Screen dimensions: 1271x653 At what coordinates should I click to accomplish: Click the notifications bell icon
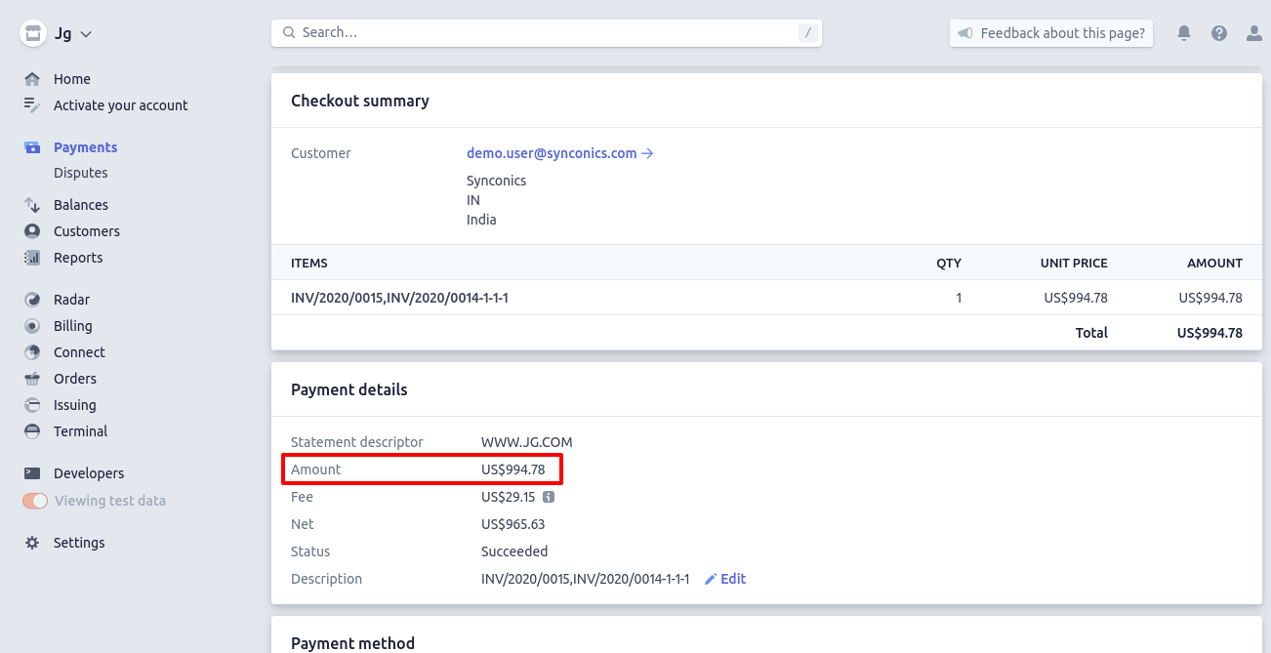tap(1184, 33)
